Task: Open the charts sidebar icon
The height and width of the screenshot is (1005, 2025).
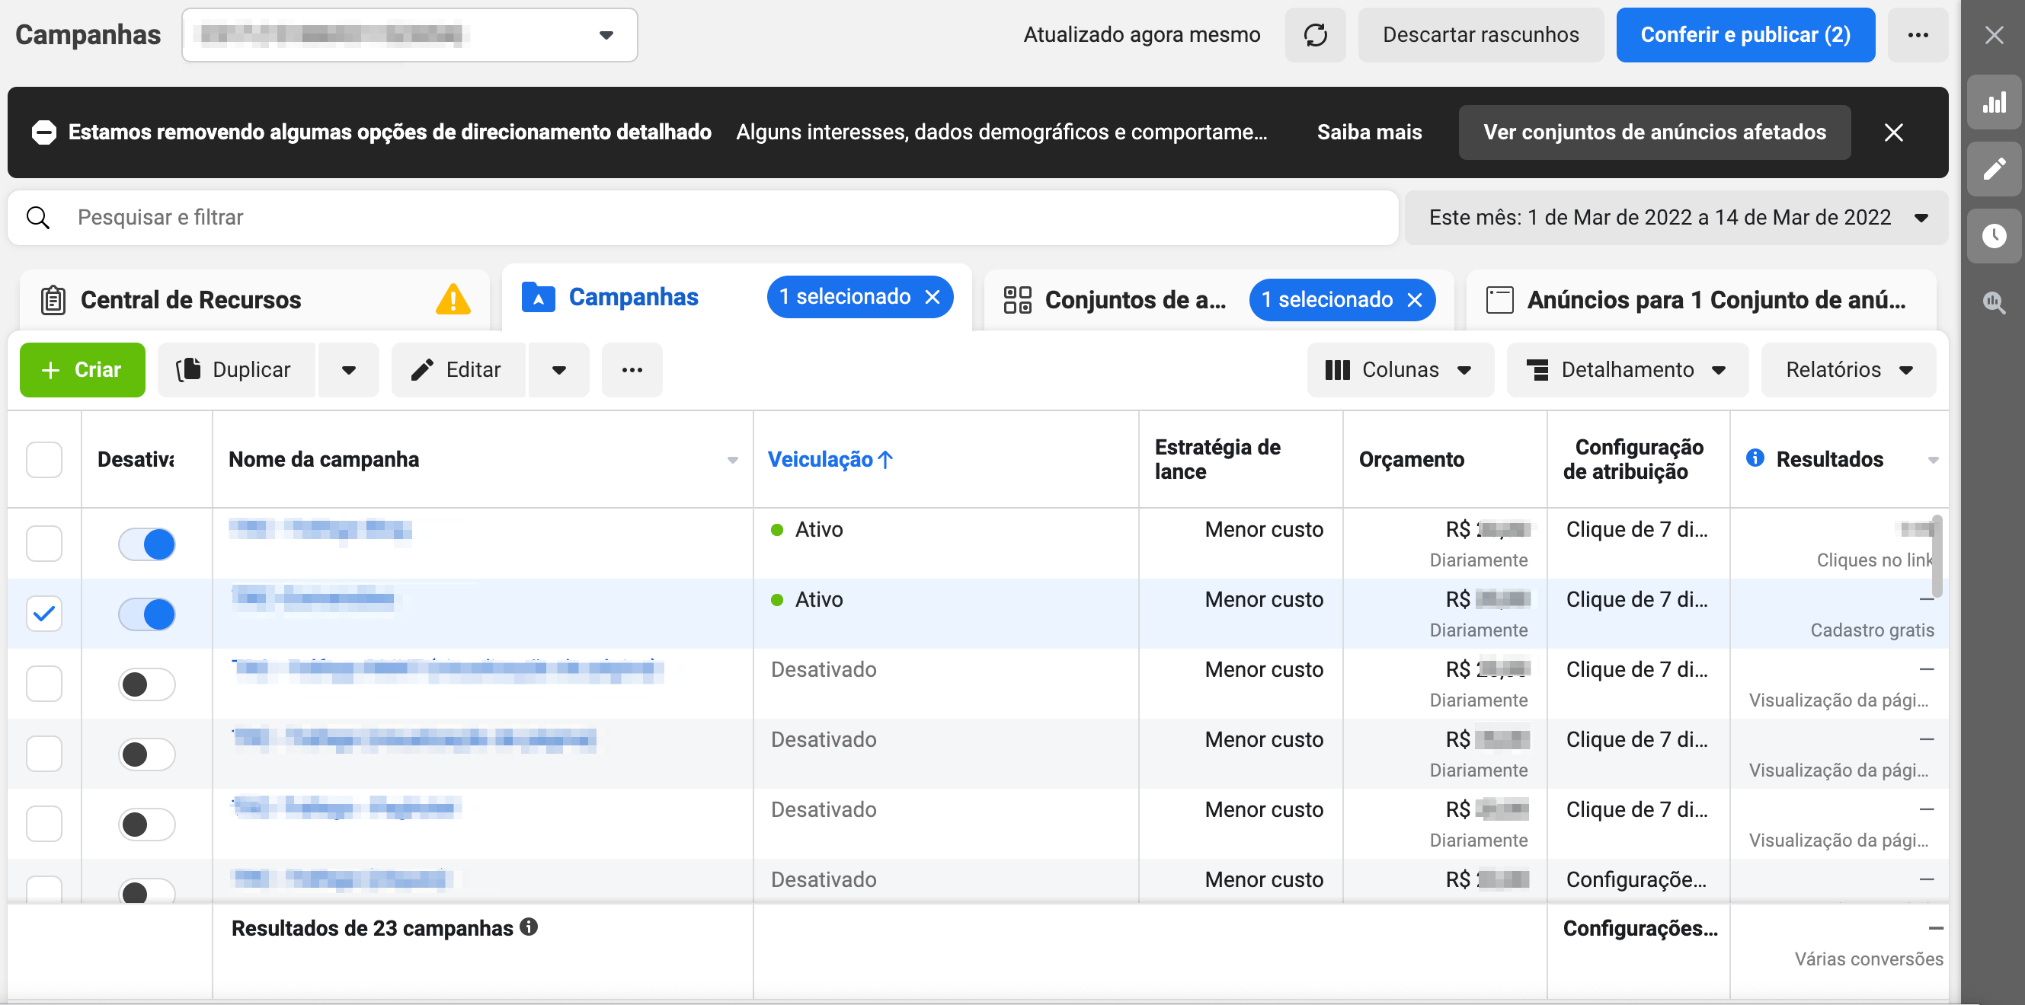Action: 1994,102
